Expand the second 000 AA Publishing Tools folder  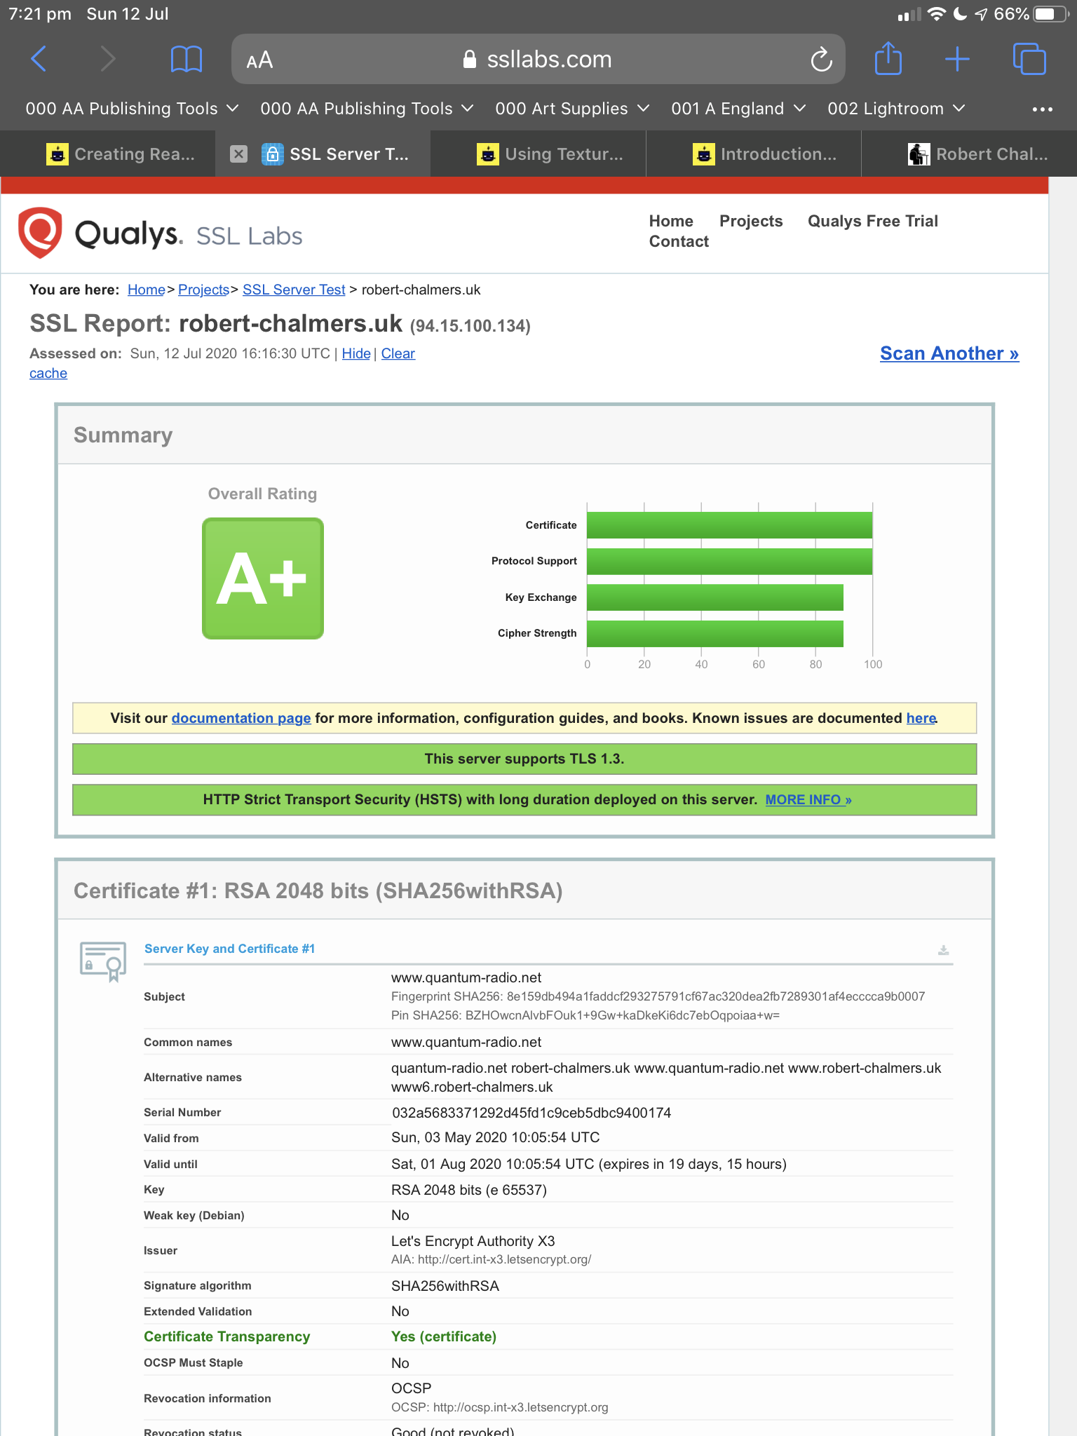[x=367, y=109]
